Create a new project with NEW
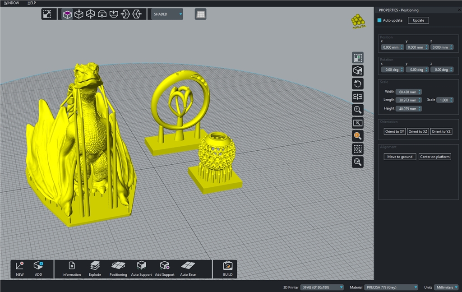462x292 pixels. pos(19,269)
